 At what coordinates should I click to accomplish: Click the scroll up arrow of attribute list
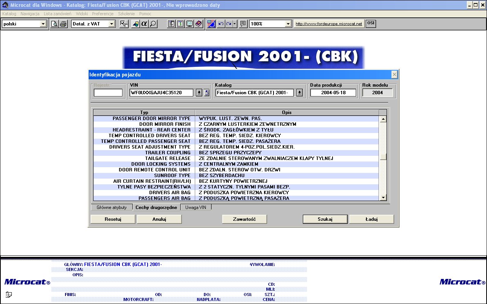tap(384, 119)
